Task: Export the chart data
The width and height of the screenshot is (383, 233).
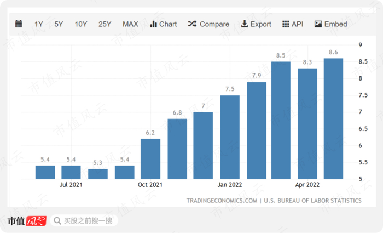Action: pyautogui.click(x=256, y=24)
